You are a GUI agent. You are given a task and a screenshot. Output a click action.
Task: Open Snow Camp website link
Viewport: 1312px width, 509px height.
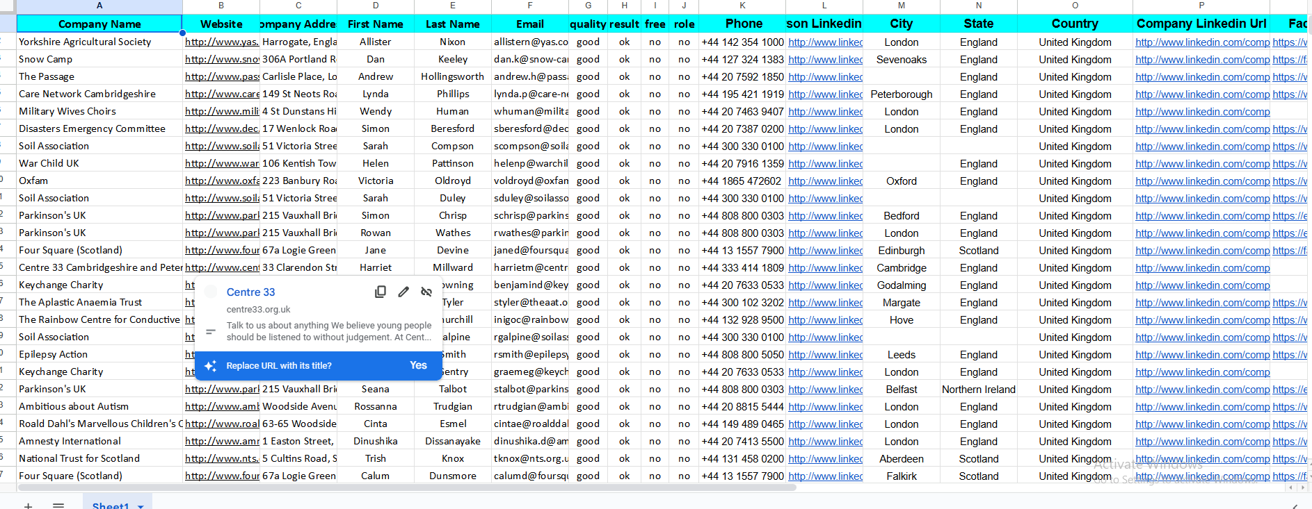coord(221,59)
